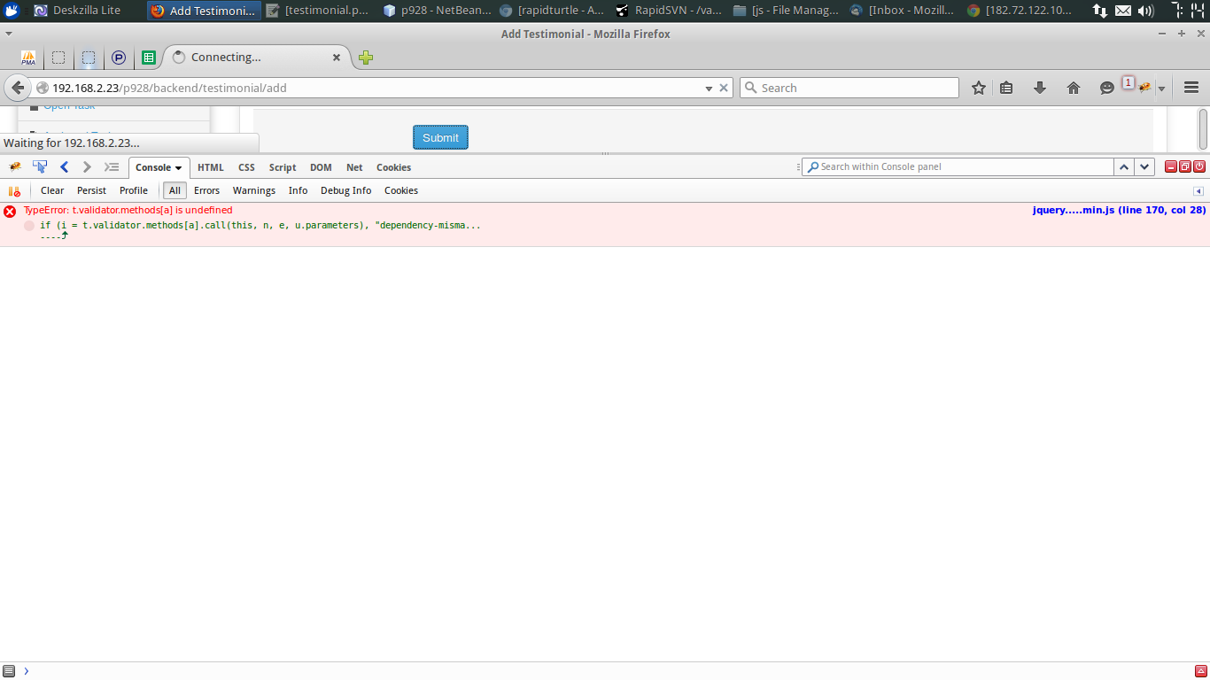Click the green new tab plus icon
This screenshot has height=680, width=1210.
click(366, 58)
